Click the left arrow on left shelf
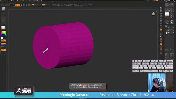 tap(2, 56)
